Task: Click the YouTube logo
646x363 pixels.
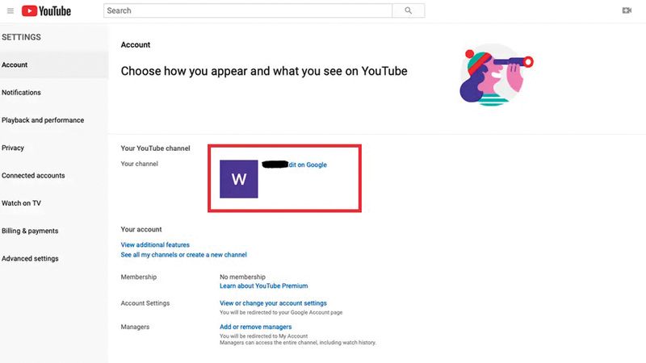Action: coord(46,10)
